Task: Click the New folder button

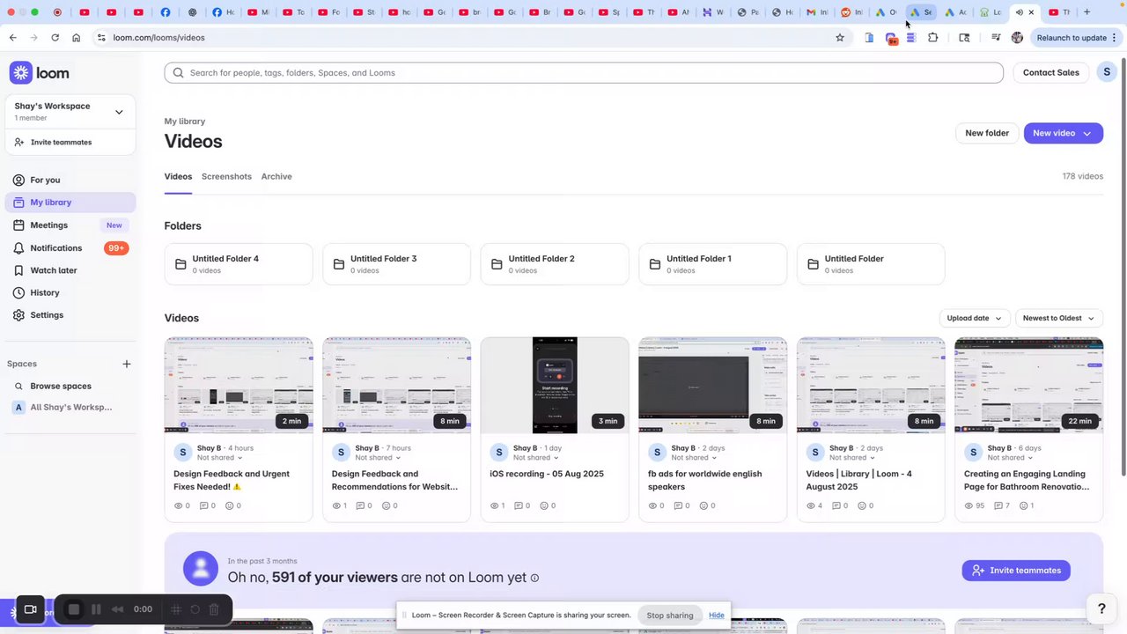Action: point(987,133)
